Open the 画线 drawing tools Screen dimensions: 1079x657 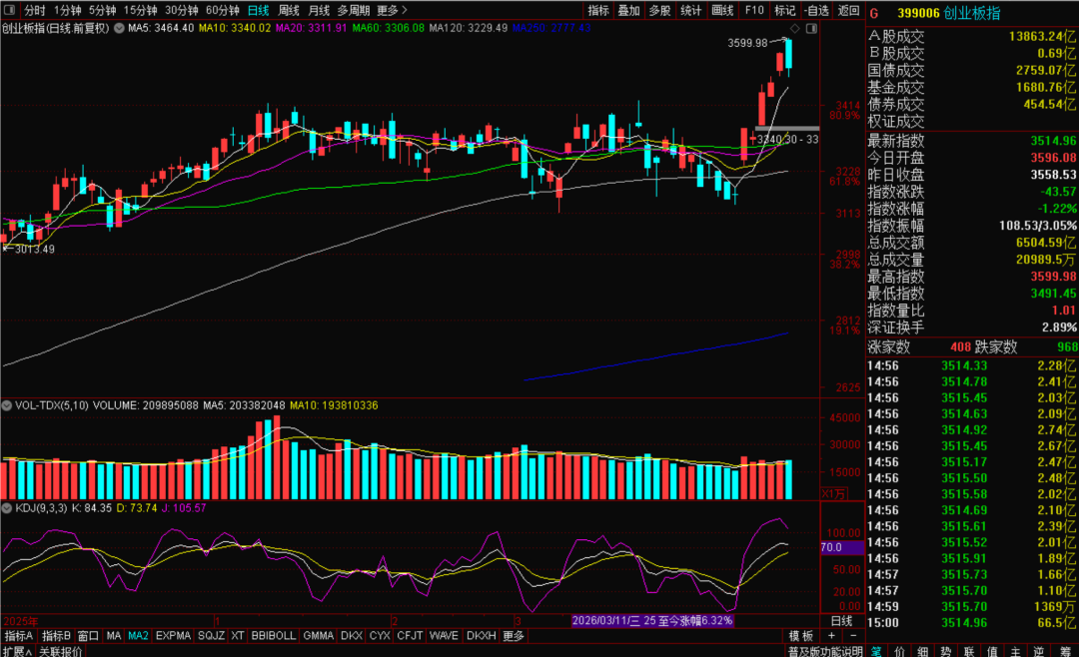click(x=723, y=10)
